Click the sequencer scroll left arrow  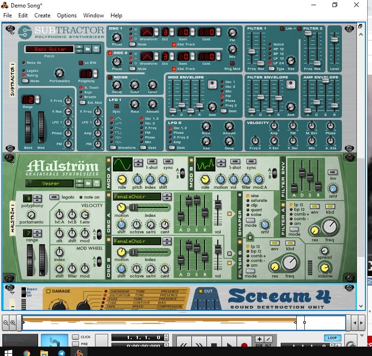coord(355,323)
